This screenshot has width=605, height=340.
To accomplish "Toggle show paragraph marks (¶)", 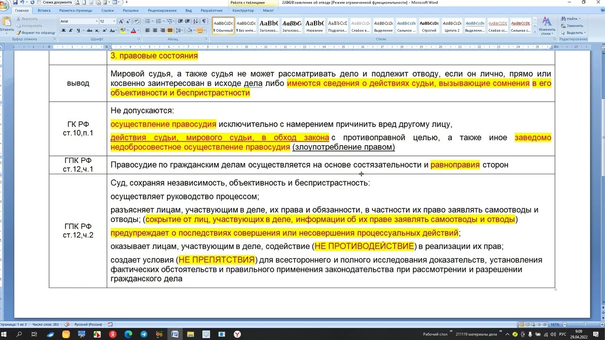I will pos(204,21).
